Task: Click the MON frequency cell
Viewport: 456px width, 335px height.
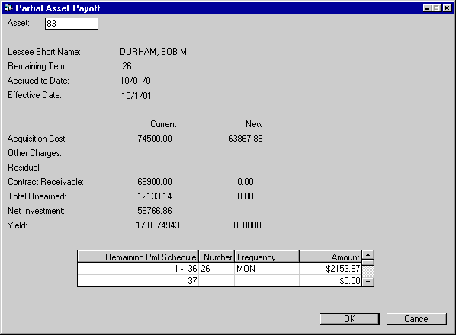Action: (x=267, y=269)
